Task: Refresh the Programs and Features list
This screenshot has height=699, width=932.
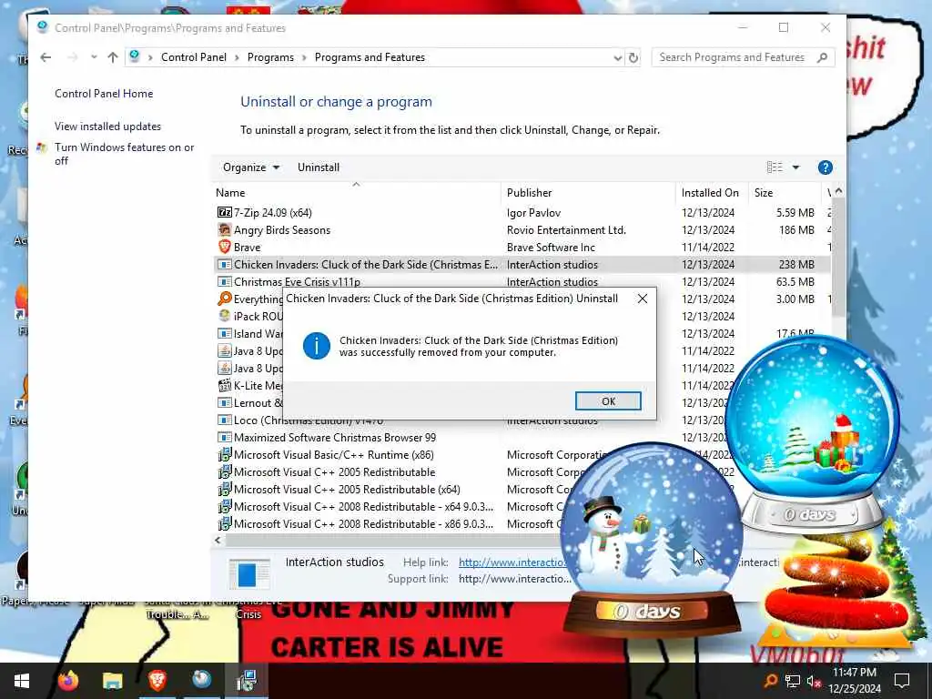Action: (x=633, y=57)
